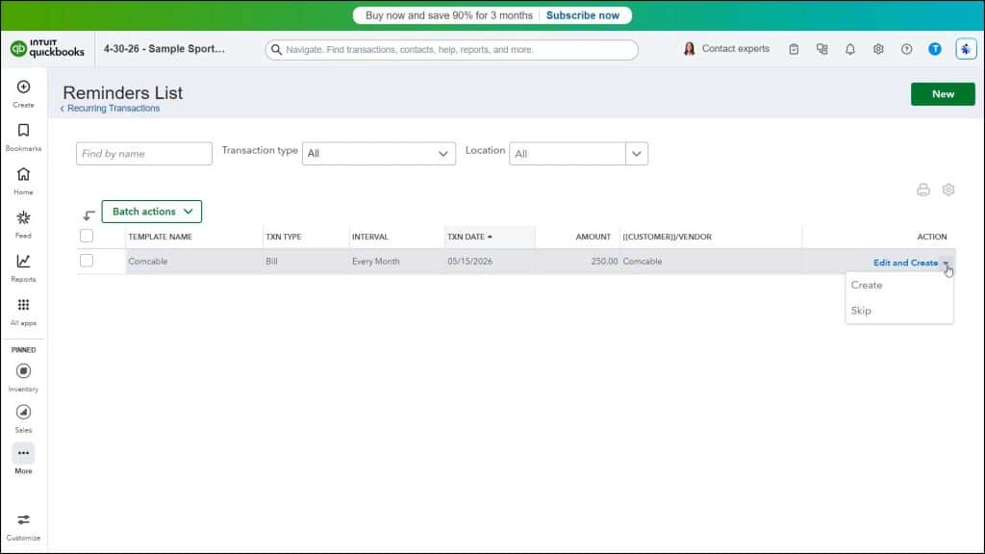Open the Transaction type dropdown
Screen dimensions: 985x554
[x=379, y=154]
